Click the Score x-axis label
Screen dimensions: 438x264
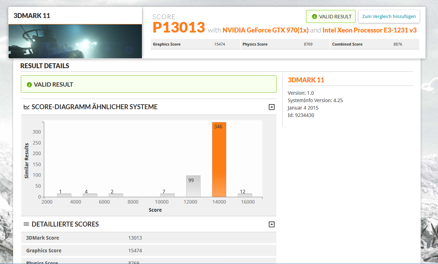pyautogui.click(x=155, y=210)
